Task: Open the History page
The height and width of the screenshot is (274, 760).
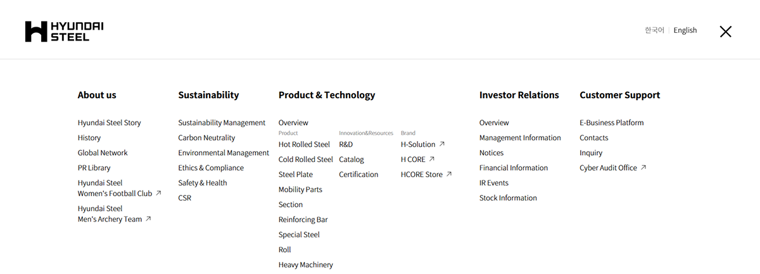Action: click(89, 138)
